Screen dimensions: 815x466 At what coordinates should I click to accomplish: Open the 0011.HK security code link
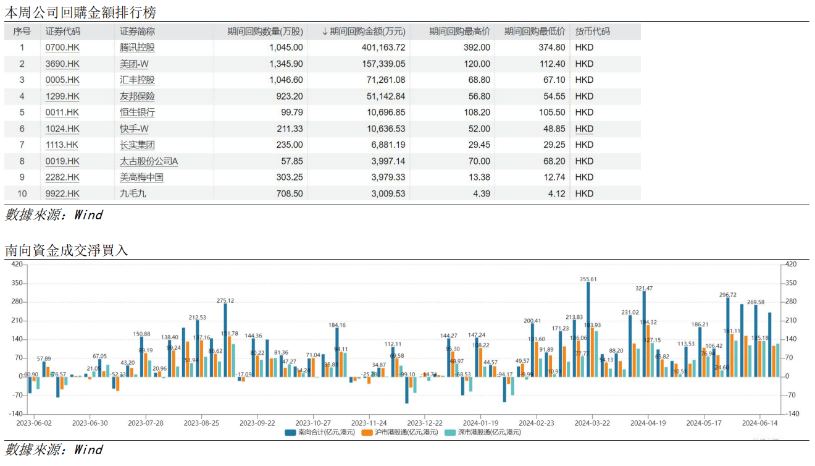[62, 112]
